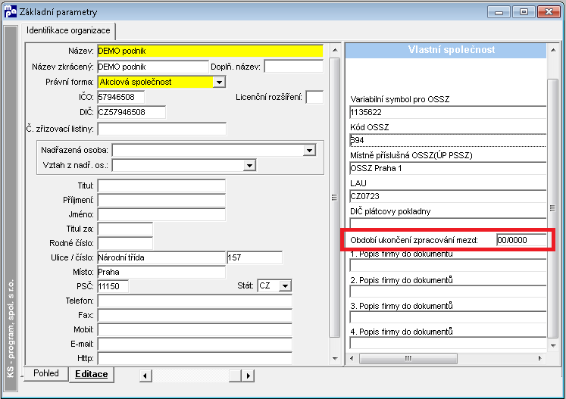Expand the Právní forma dropdown
This screenshot has width=566, height=399.
[x=219, y=83]
